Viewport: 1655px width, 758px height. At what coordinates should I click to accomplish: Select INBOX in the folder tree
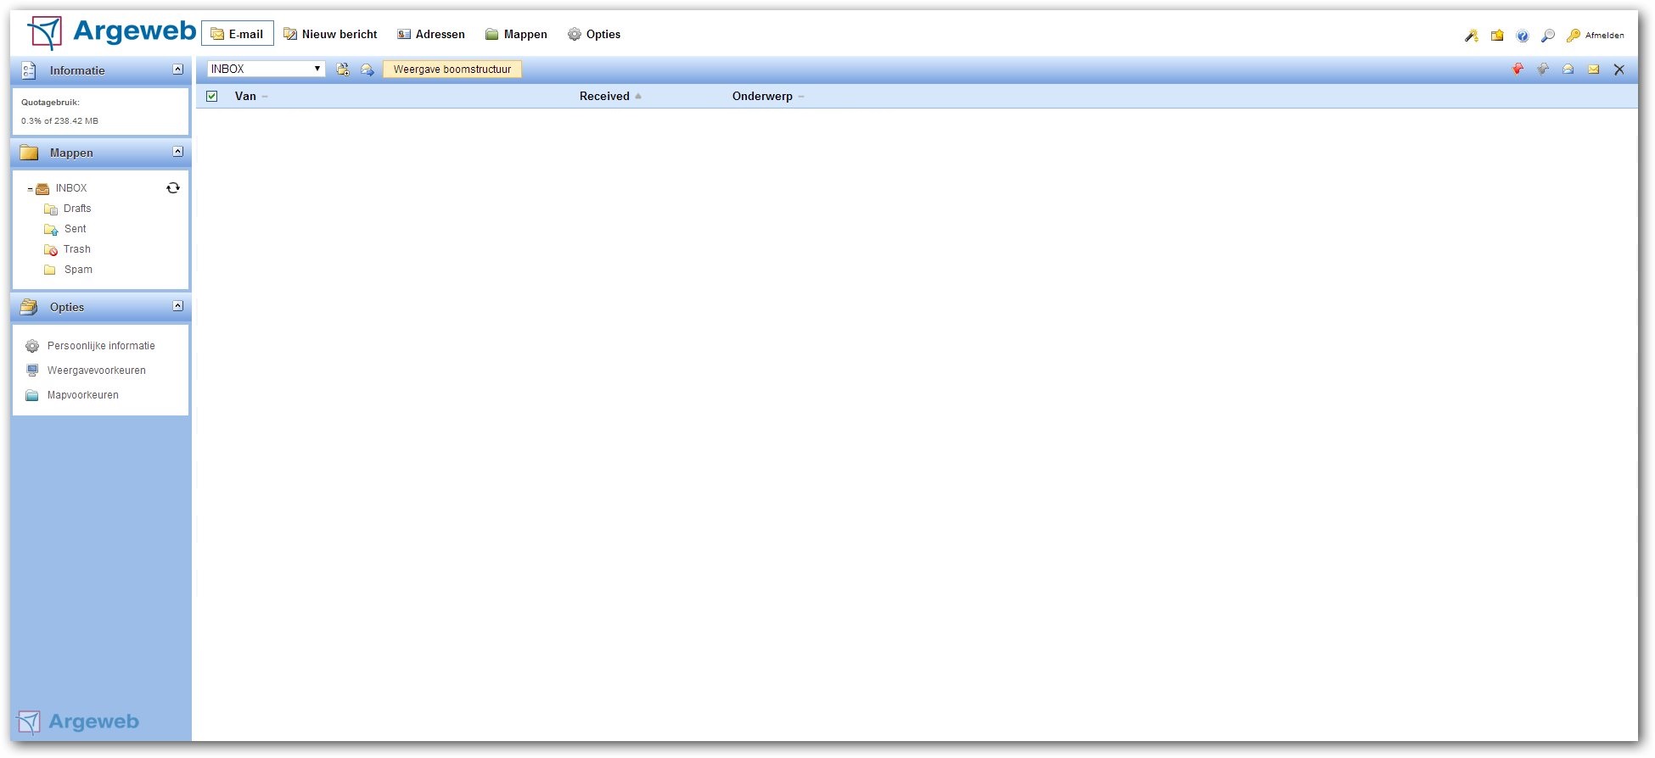tap(71, 188)
